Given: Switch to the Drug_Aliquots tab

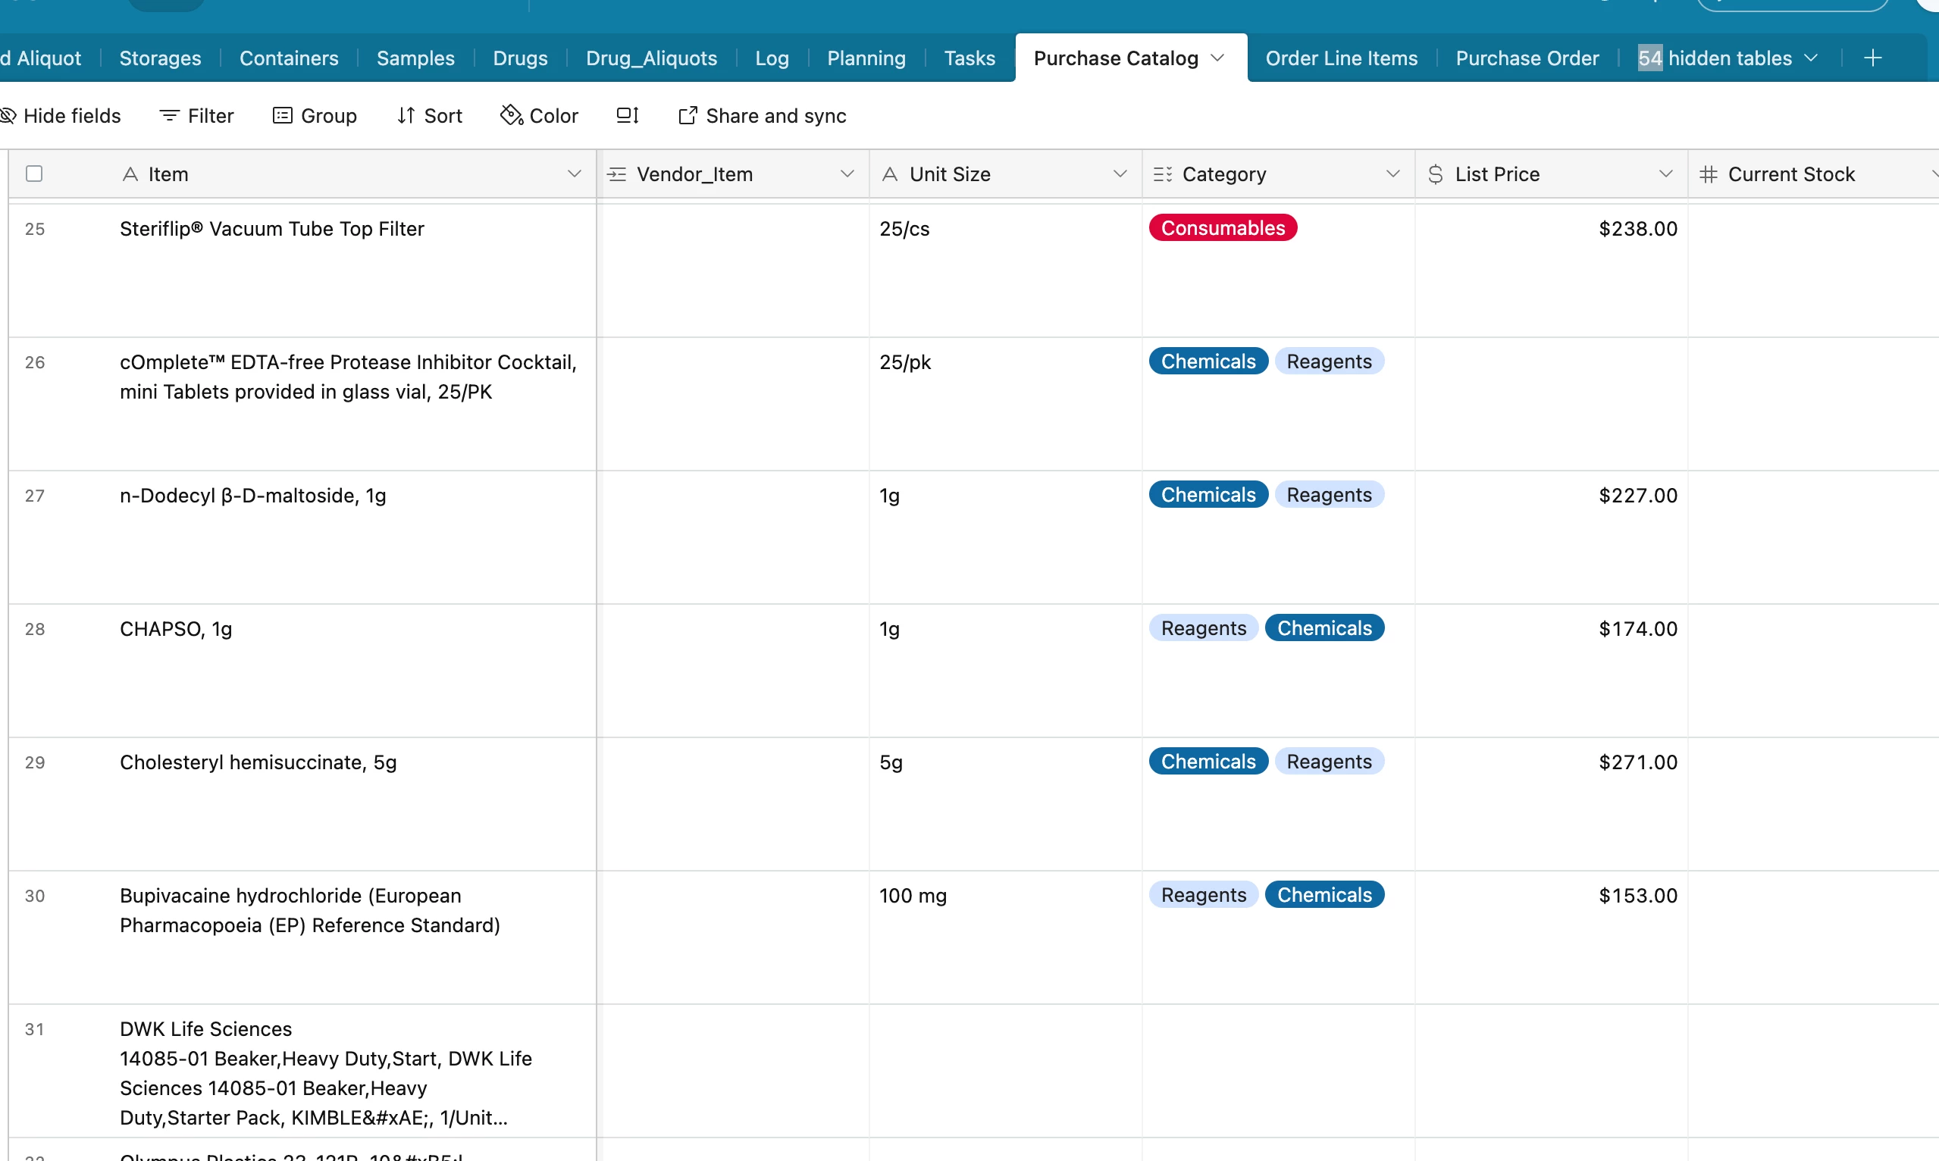Looking at the screenshot, I should click(652, 58).
